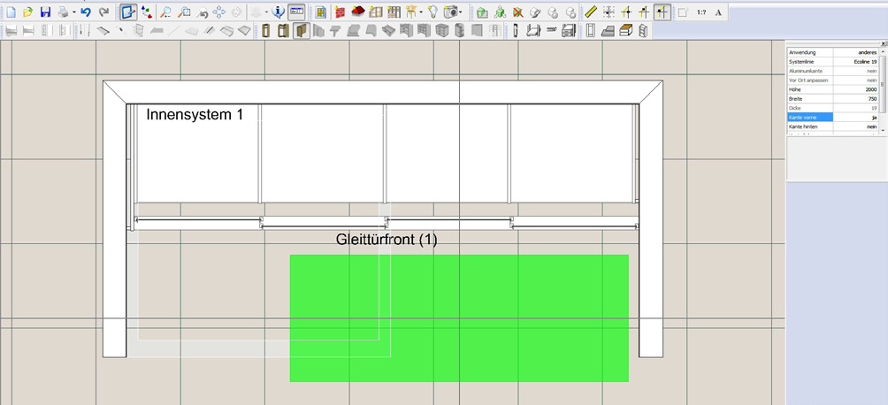888x405 pixels.
Task: Click the Undo arrow icon
Action: tap(86, 12)
